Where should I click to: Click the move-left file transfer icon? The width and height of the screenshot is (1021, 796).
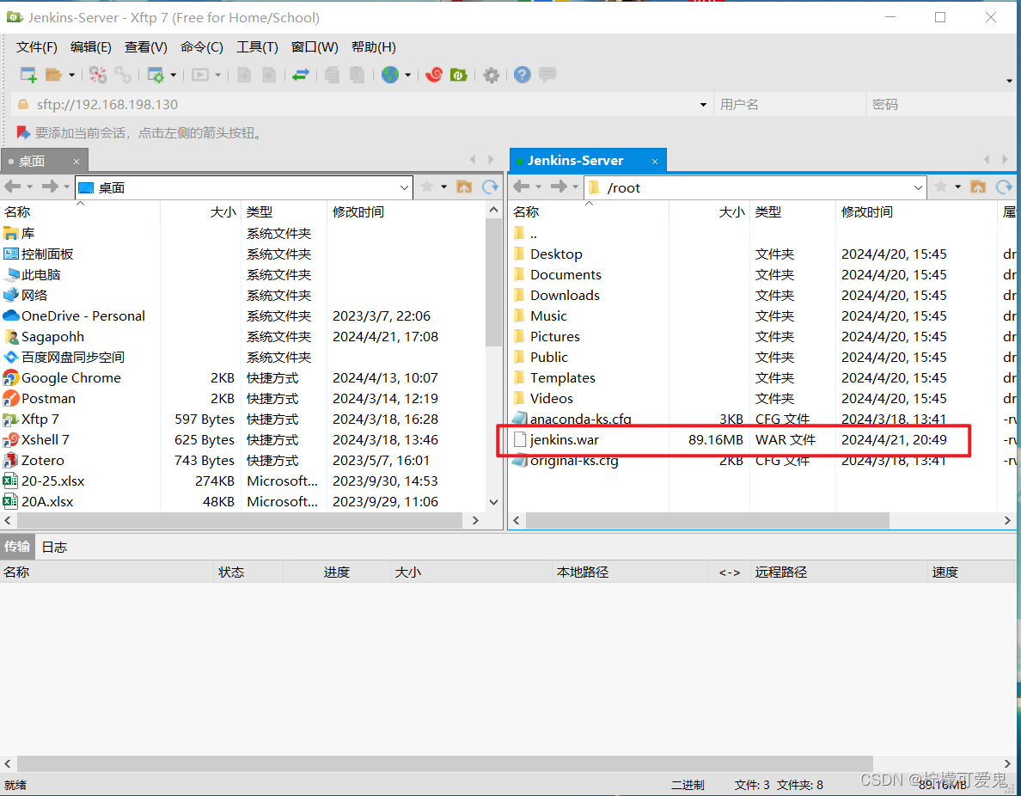tap(244, 75)
